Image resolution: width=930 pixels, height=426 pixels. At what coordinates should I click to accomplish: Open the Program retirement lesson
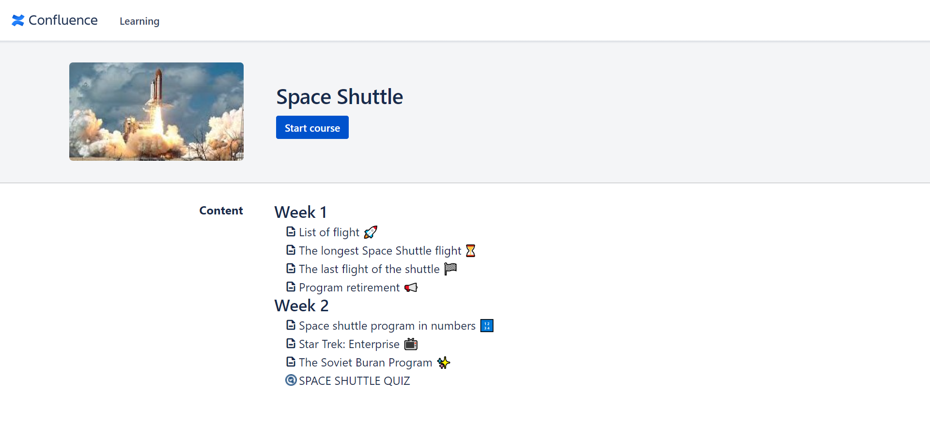[349, 288]
